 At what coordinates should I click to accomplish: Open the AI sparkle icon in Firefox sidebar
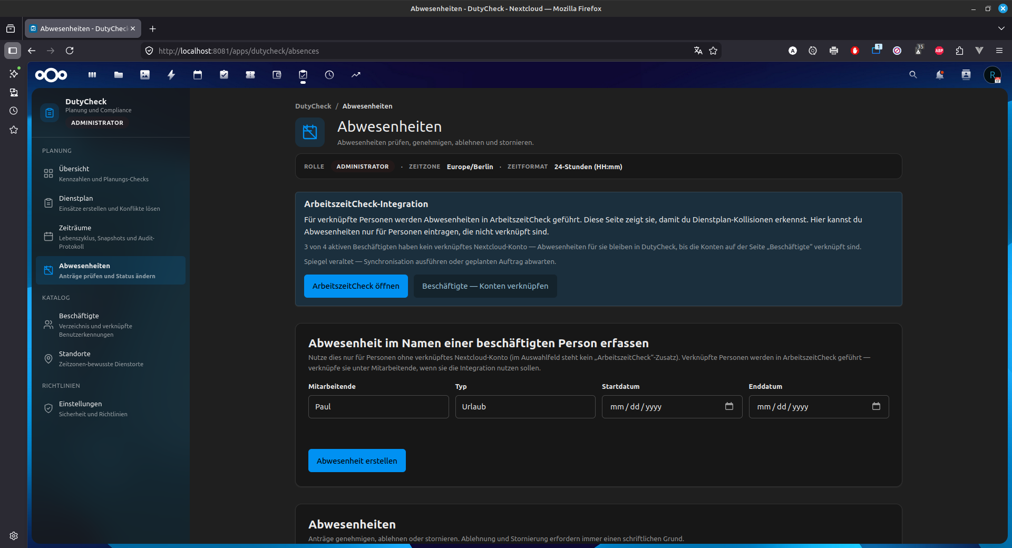click(14, 73)
